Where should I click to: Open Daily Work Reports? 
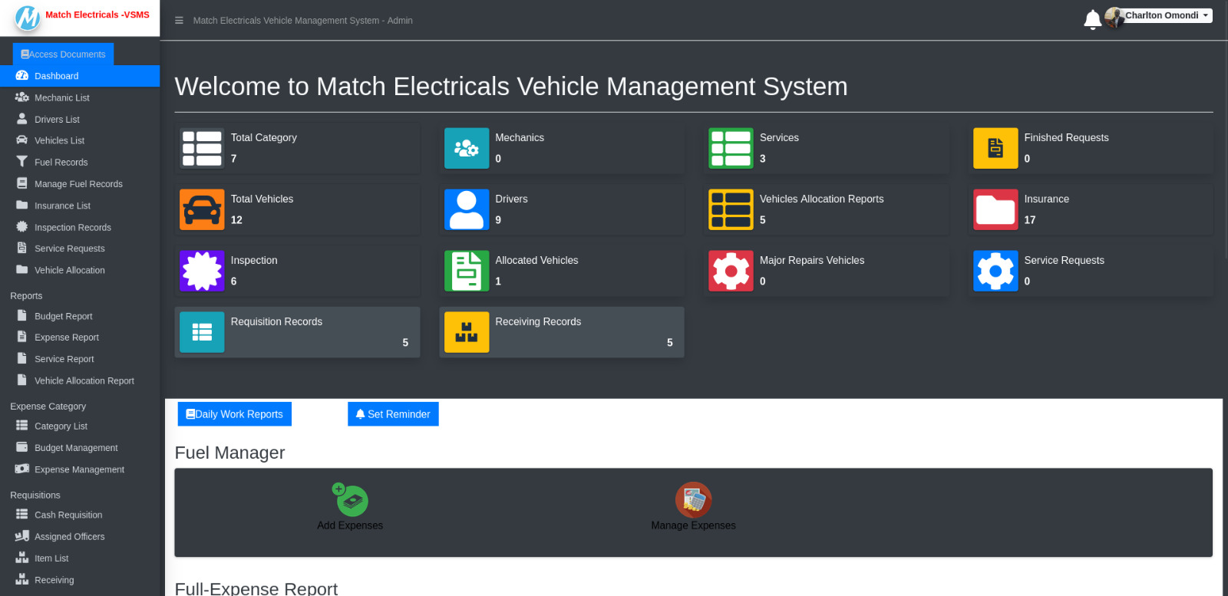pyautogui.click(x=235, y=414)
